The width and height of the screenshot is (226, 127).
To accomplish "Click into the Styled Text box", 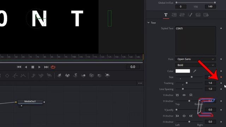I will (x=195, y=41).
